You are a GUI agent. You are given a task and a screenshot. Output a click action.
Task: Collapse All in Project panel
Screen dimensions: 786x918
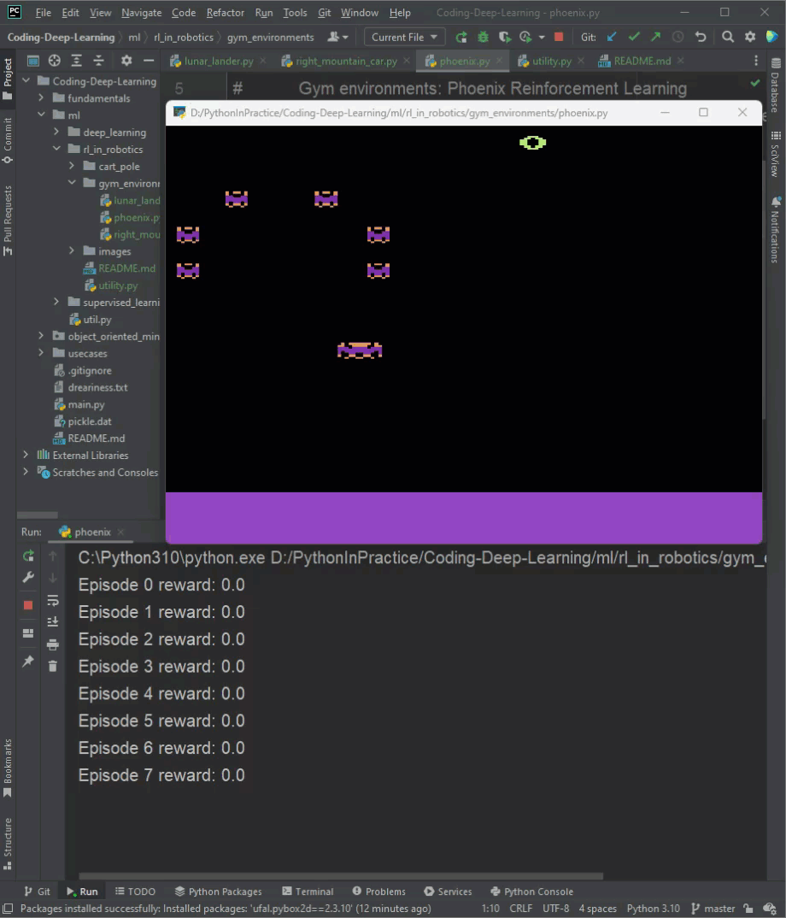pyautogui.click(x=99, y=61)
